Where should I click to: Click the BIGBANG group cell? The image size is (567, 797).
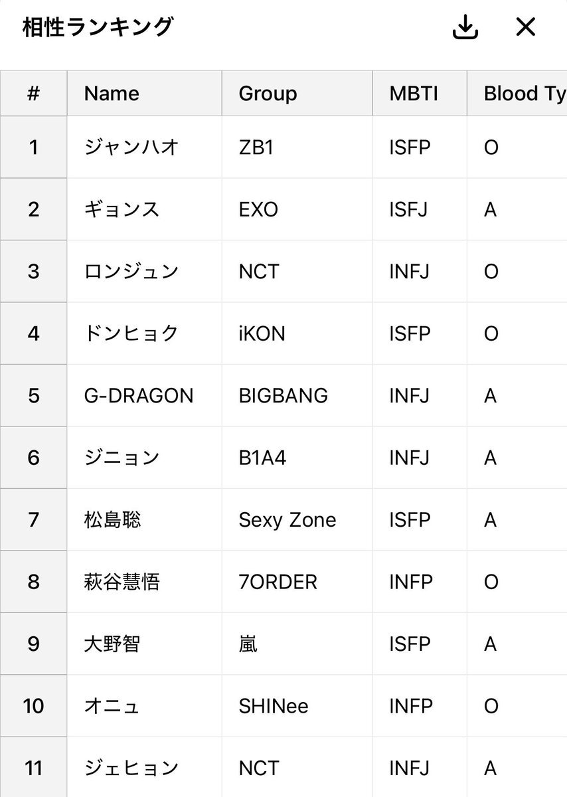point(297,396)
